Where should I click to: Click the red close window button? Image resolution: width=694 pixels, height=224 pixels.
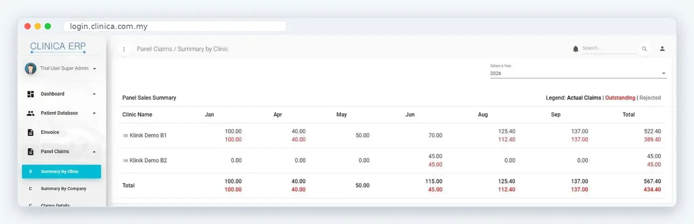tap(27, 27)
